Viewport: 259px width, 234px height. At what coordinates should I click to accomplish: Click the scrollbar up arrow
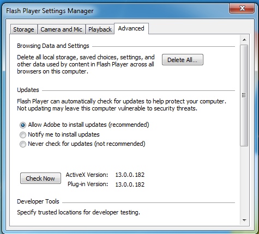(244, 40)
